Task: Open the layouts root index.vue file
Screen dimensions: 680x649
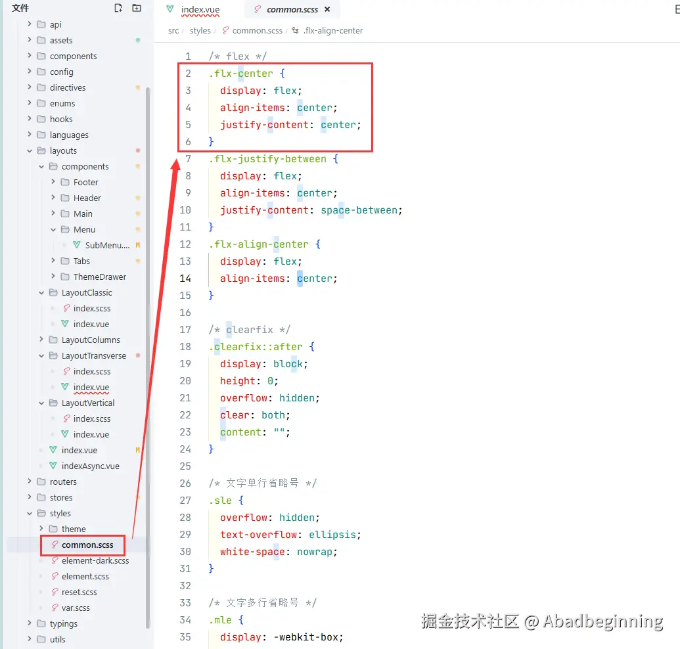Action: (x=79, y=450)
